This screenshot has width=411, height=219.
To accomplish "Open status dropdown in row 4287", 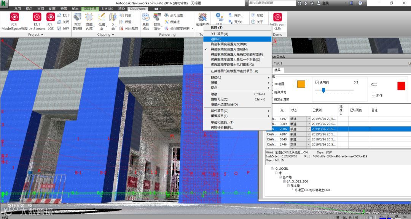I will click(x=309, y=134).
